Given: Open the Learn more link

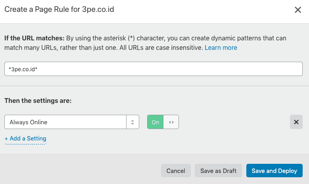Looking at the screenshot, I should pos(221,47).
